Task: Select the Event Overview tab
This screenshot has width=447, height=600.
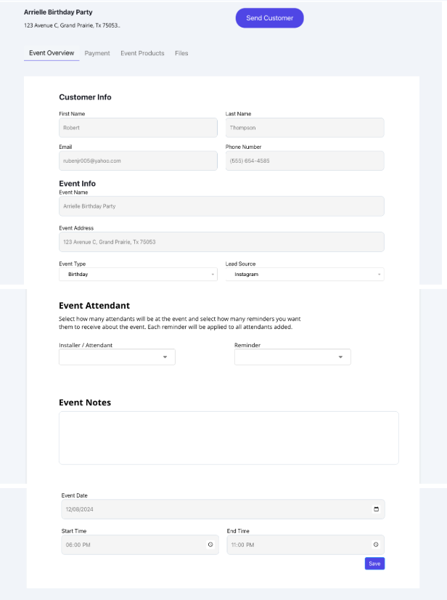Action: point(52,53)
